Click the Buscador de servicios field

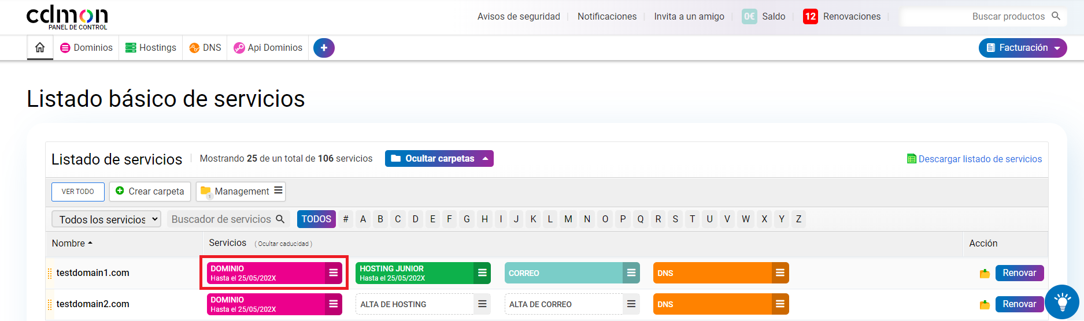(x=222, y=219)
